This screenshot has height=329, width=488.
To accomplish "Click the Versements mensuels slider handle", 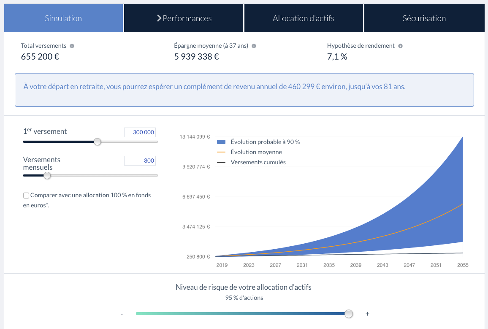I will tap(47, 175).
